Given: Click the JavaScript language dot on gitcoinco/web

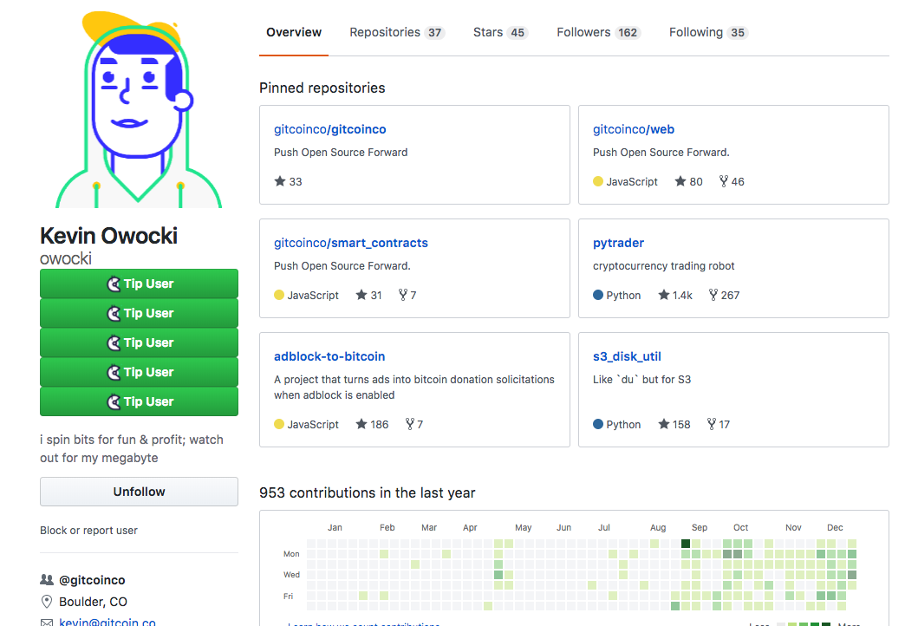Looking at the screenshot, I should coord(598,181).
